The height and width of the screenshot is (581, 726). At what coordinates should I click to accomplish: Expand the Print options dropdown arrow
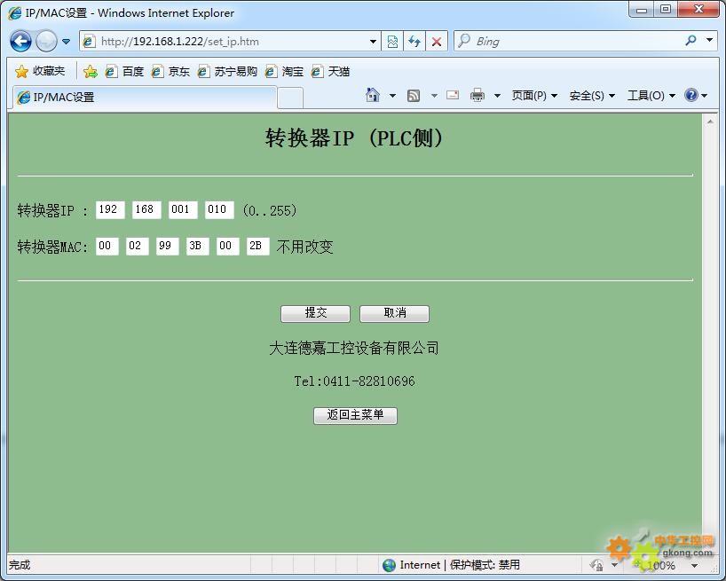497,96
